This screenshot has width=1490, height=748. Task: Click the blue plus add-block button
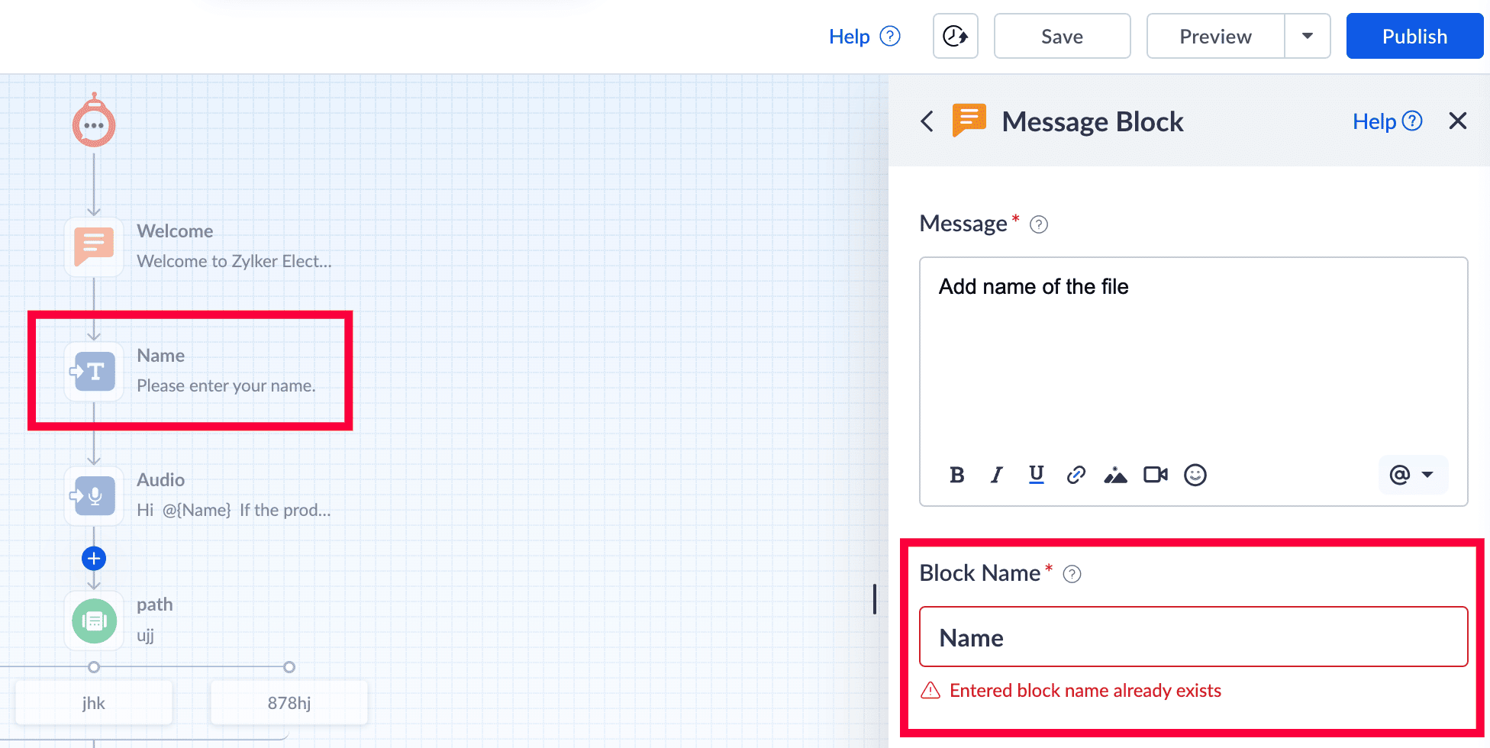[x=94, y=559]
